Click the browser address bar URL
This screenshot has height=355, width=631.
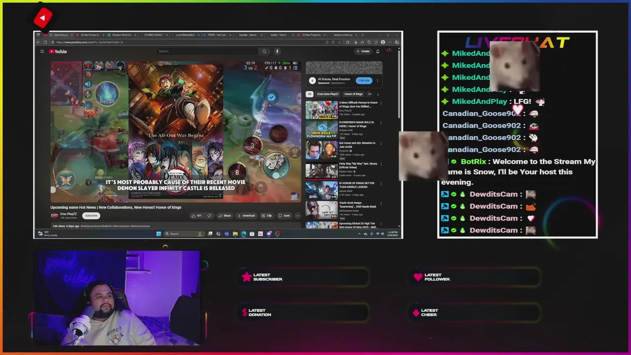coord(90,42)
